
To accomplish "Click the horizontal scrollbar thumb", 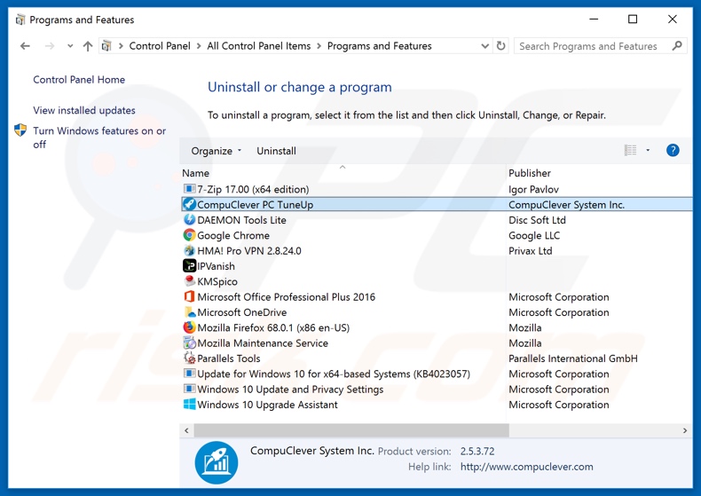I will (351, 430).
